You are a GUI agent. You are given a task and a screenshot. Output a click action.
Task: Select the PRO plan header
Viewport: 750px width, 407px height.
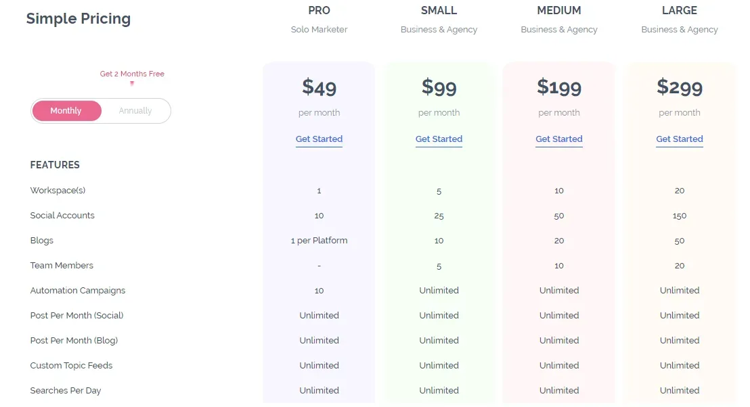click(x=319, y=10)
